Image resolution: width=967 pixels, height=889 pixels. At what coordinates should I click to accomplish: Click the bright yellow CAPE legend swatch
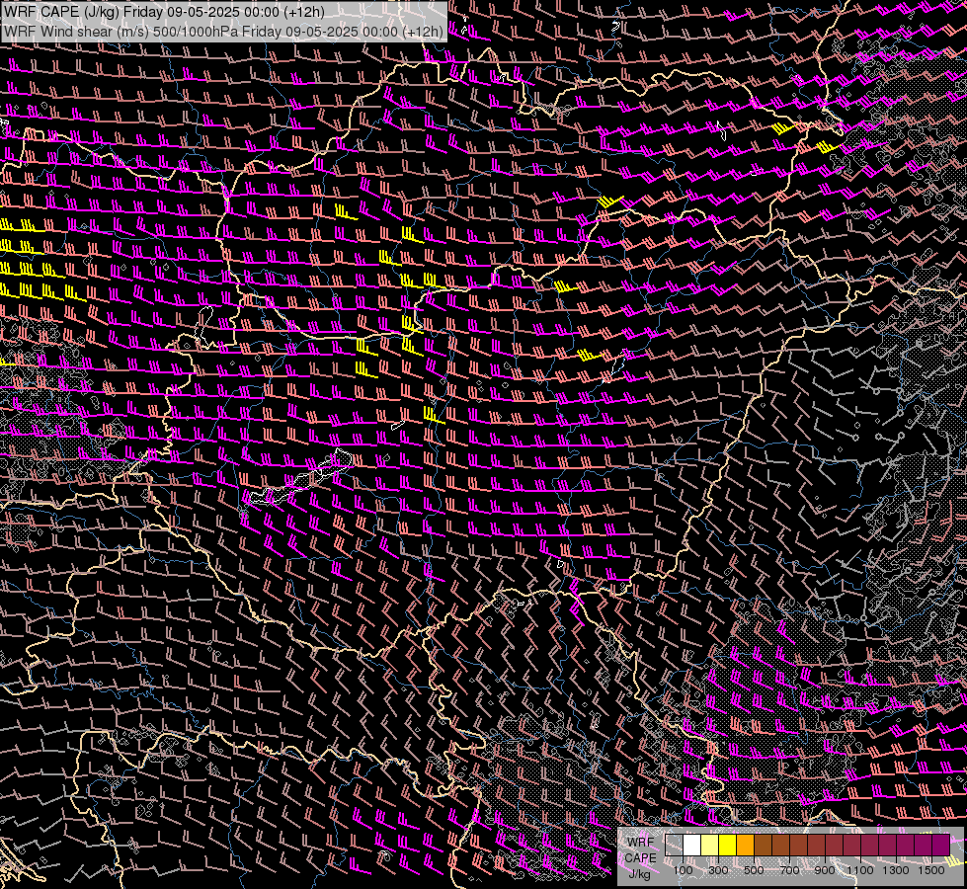(728, 845)
